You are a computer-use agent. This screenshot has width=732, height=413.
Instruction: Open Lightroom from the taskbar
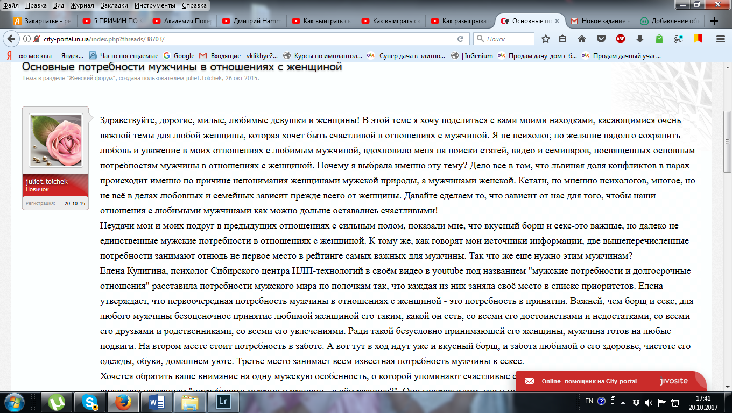click(223, 402)
